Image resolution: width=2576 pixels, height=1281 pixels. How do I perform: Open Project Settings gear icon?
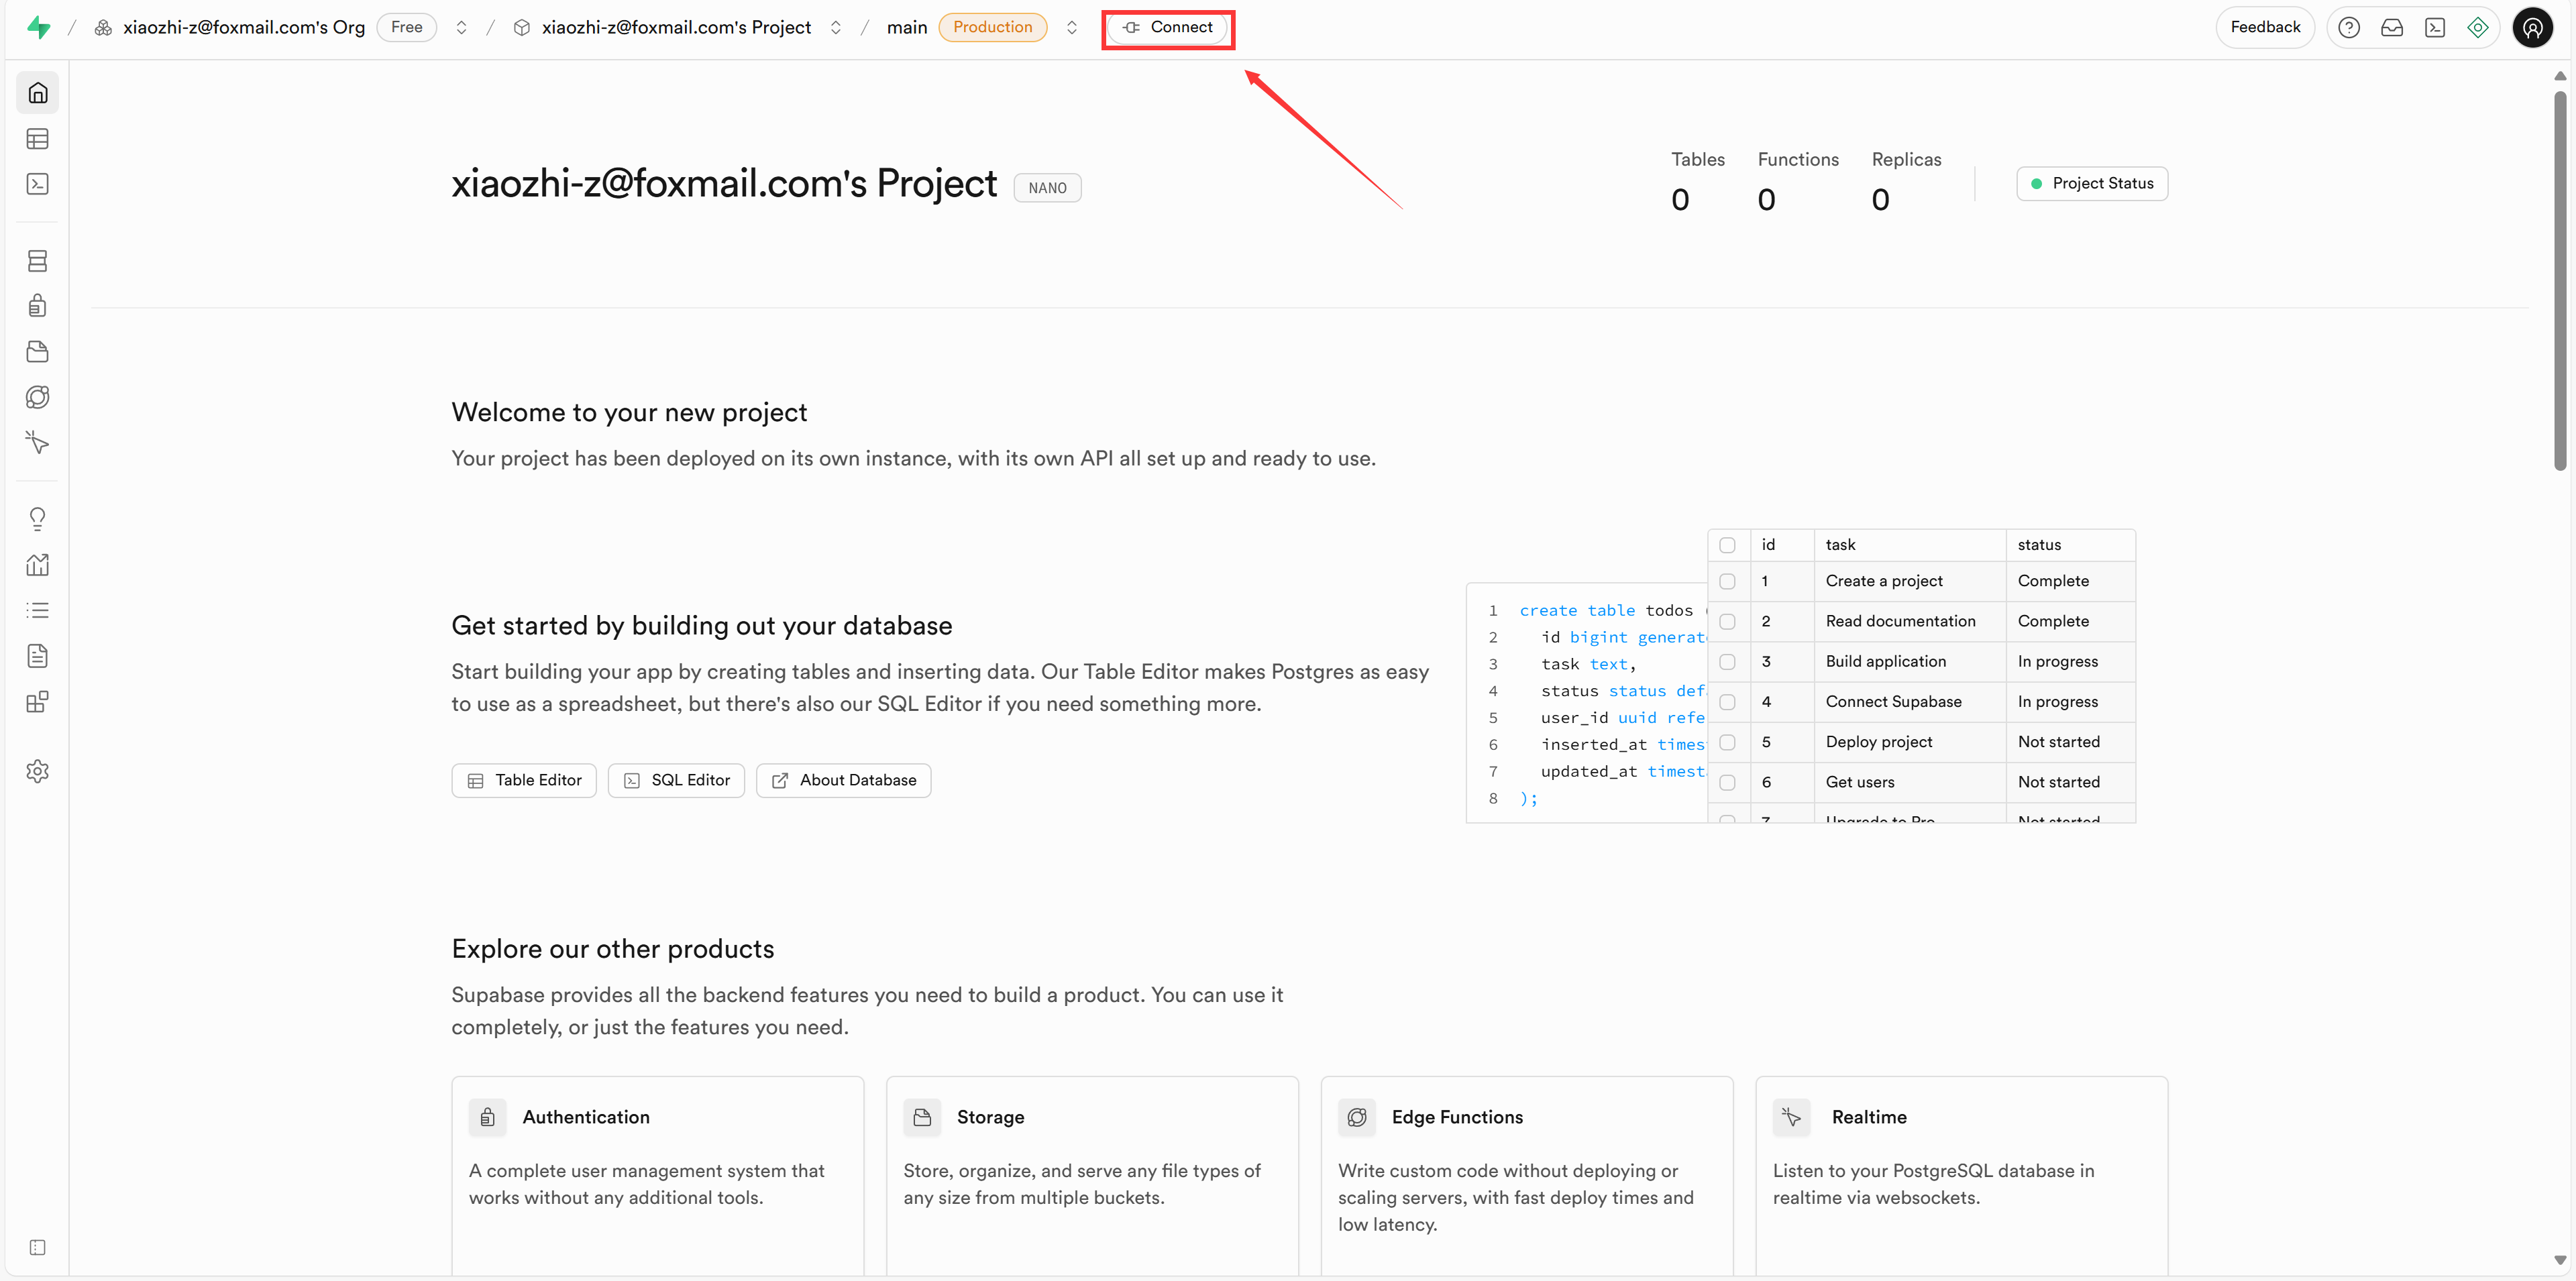point(37,771)
